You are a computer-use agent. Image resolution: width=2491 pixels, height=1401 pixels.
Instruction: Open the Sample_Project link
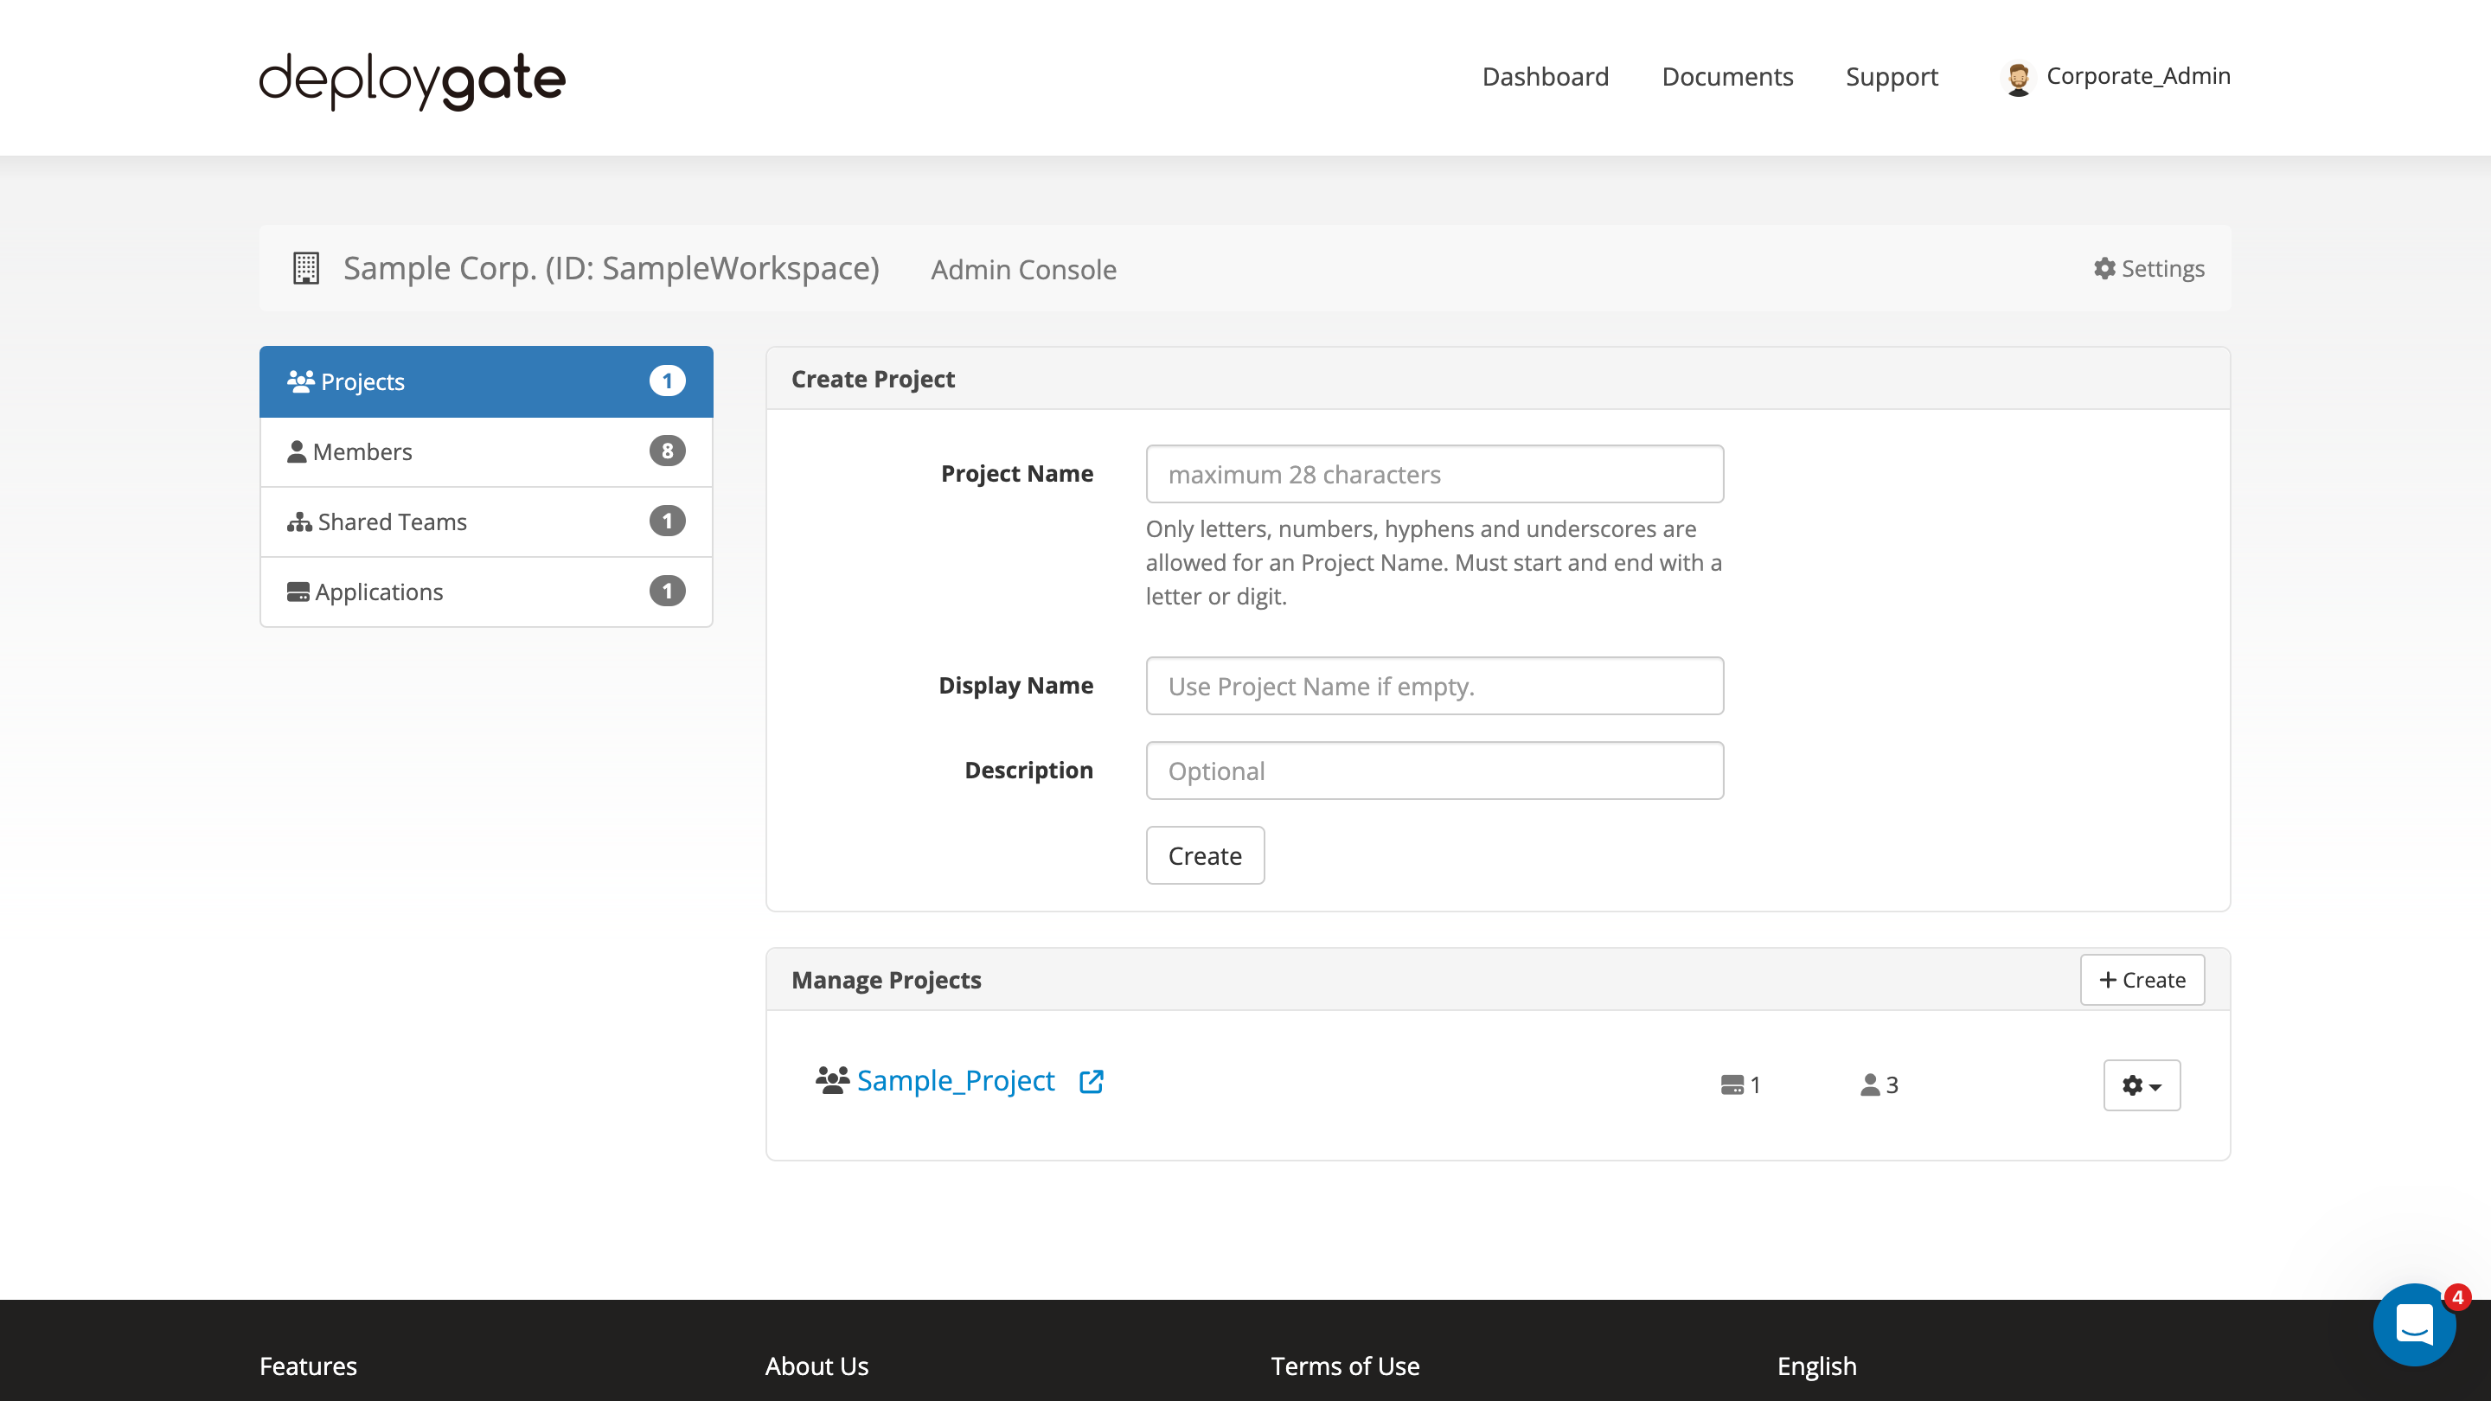click(x=956, y=1080)
